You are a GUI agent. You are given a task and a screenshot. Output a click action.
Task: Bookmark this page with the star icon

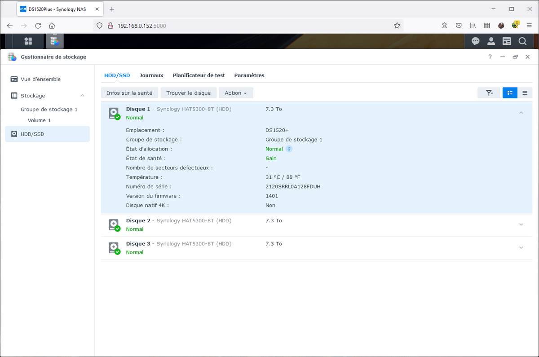[397, 26]
